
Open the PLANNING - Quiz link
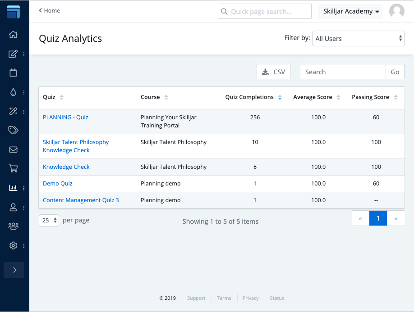[65, 118]
